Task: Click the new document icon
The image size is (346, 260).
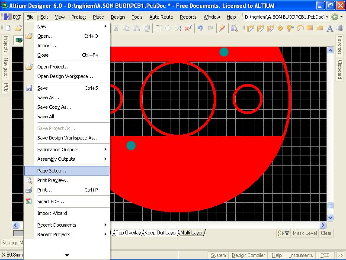Action: coord(8,28)
